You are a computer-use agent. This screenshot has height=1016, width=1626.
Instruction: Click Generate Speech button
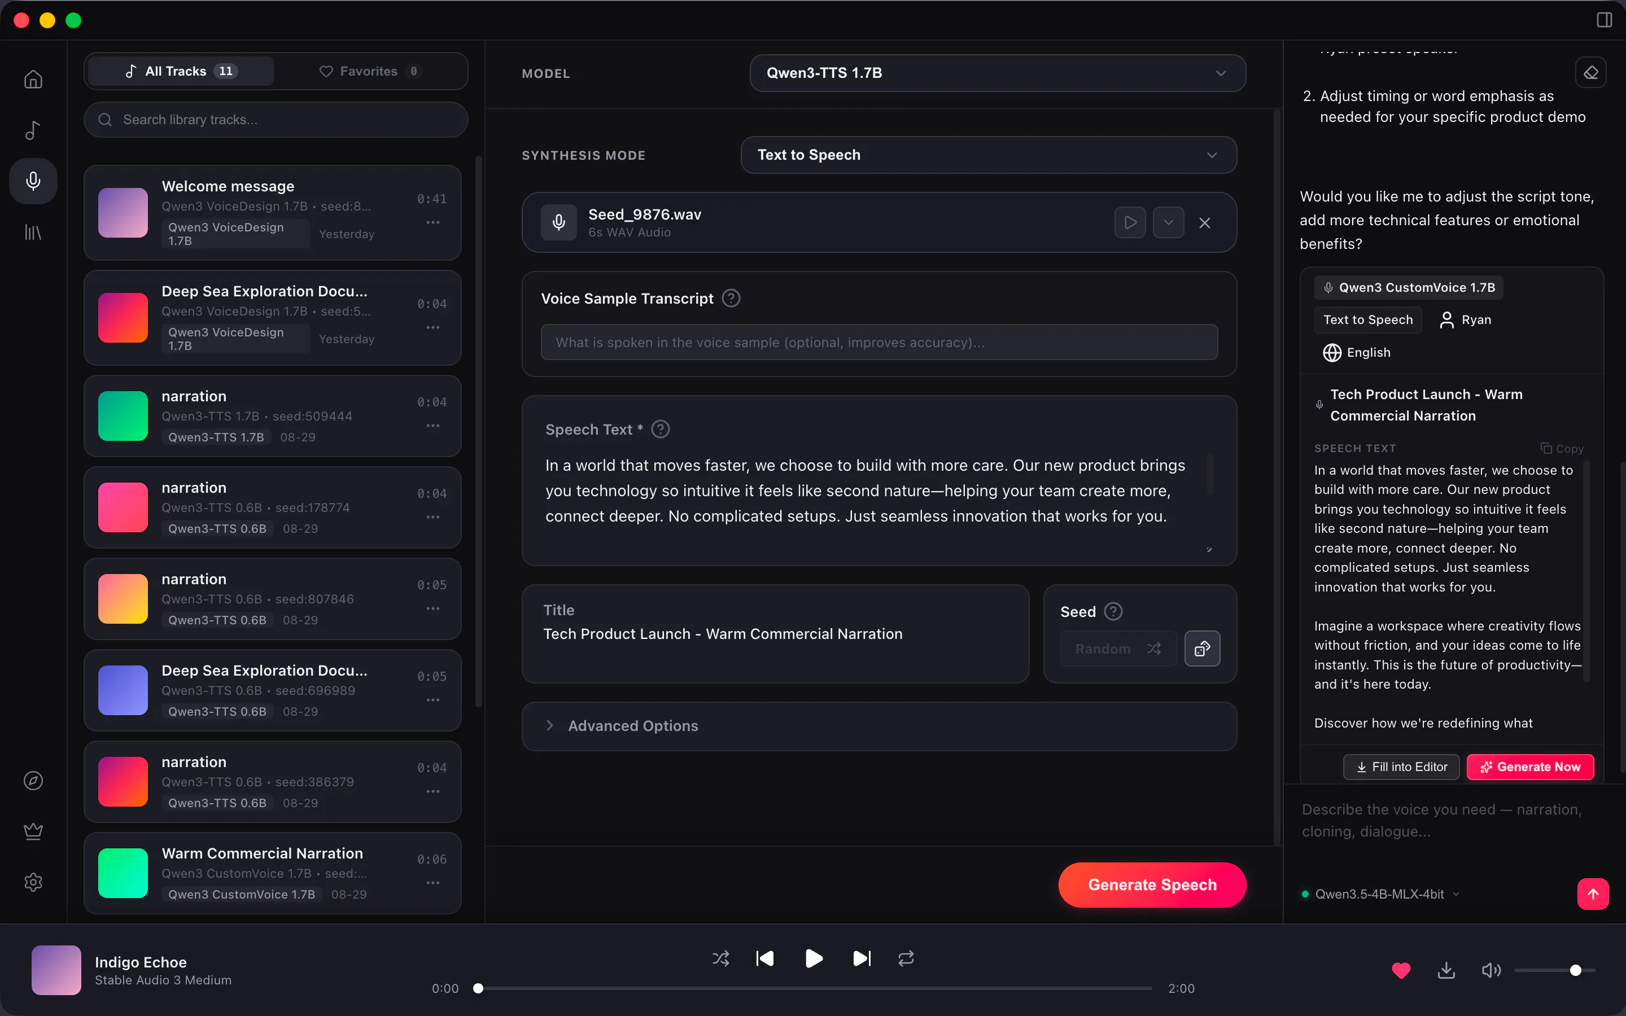click(1152, 884)
